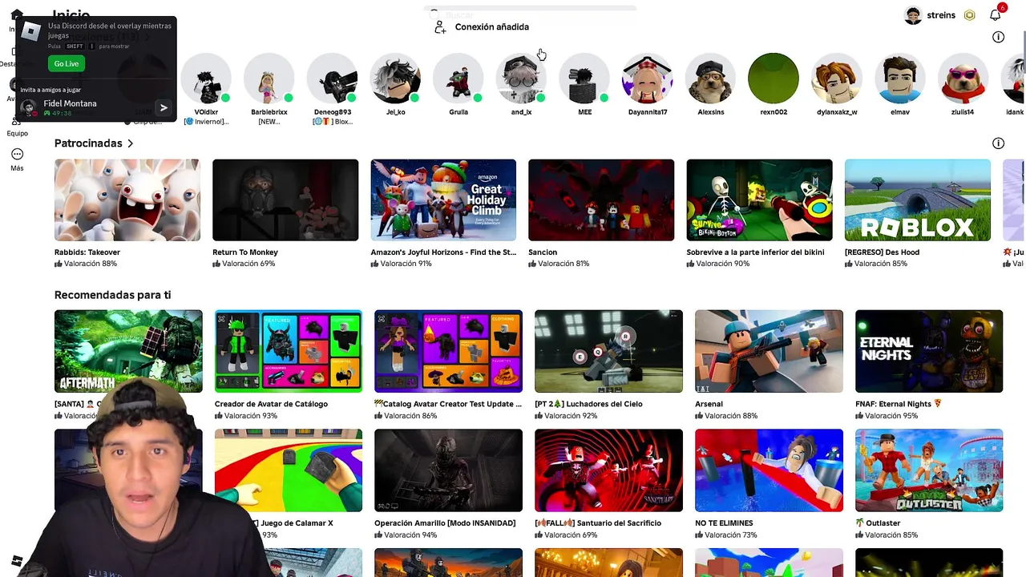Click Fidel Montana avatar in Discord overlay
Viewport: 1026px width, 577px height.
point(29,107)
